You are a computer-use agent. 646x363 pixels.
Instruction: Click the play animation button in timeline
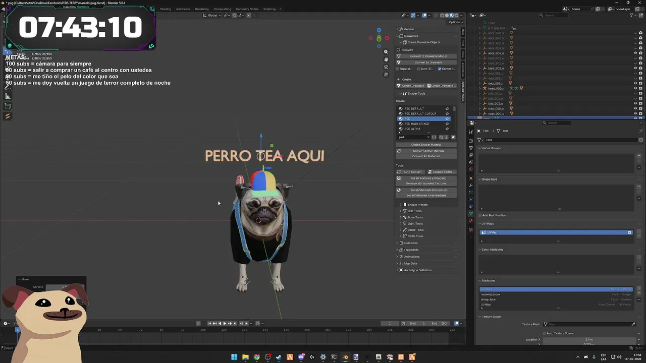225,323
